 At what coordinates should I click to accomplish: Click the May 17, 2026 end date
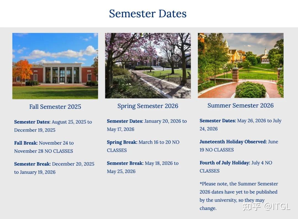tap(121, 129)
